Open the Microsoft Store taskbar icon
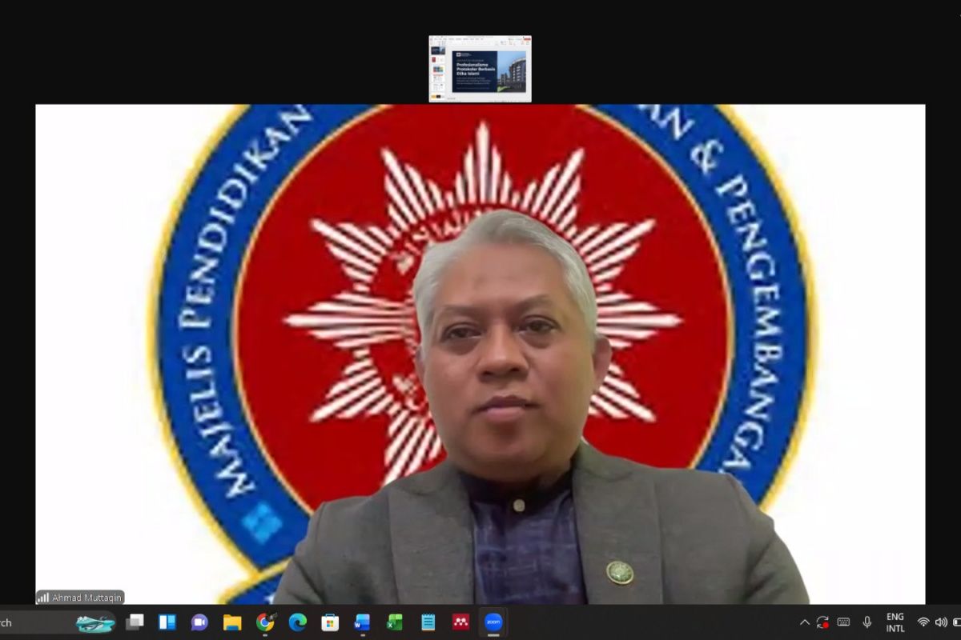Image resolution: width=961 pixels, height=640 pixels. [x=330, y=622]
